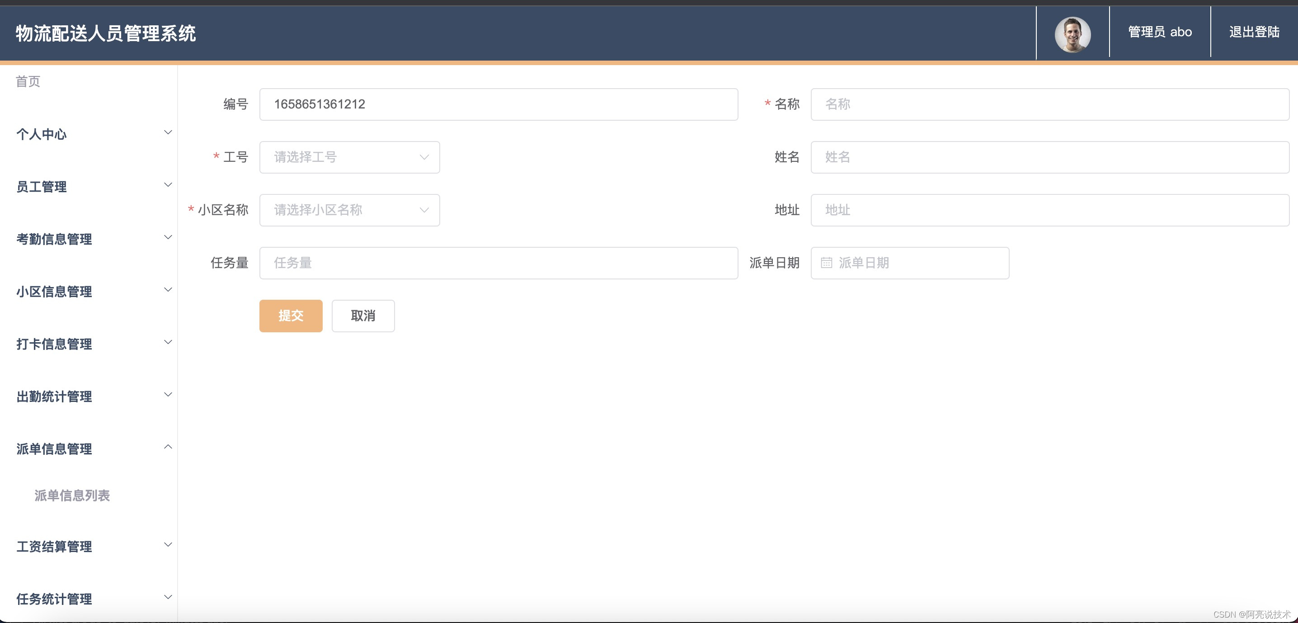Screen dimensions: 1298x623
Task: Click the 取消 cancel button
Action: (363, 316)
